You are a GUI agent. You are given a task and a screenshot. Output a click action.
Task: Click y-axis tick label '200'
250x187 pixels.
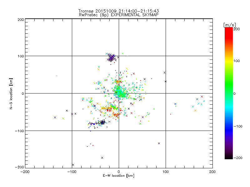21,20
